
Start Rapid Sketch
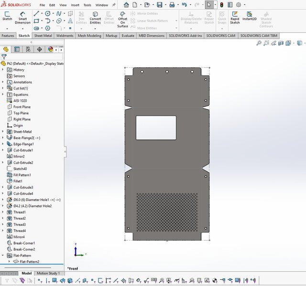(x=235, y=18)
